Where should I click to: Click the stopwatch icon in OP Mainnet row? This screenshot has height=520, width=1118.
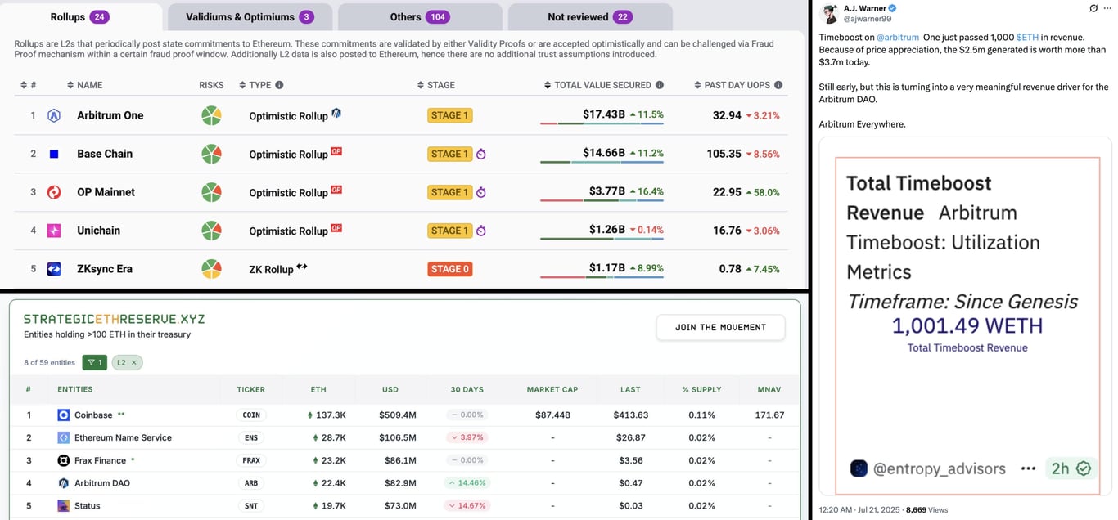[481, 192]
